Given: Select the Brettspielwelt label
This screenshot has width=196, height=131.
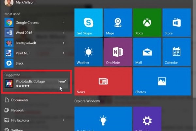Looking at the screenshot, I should tap(26, 43).
